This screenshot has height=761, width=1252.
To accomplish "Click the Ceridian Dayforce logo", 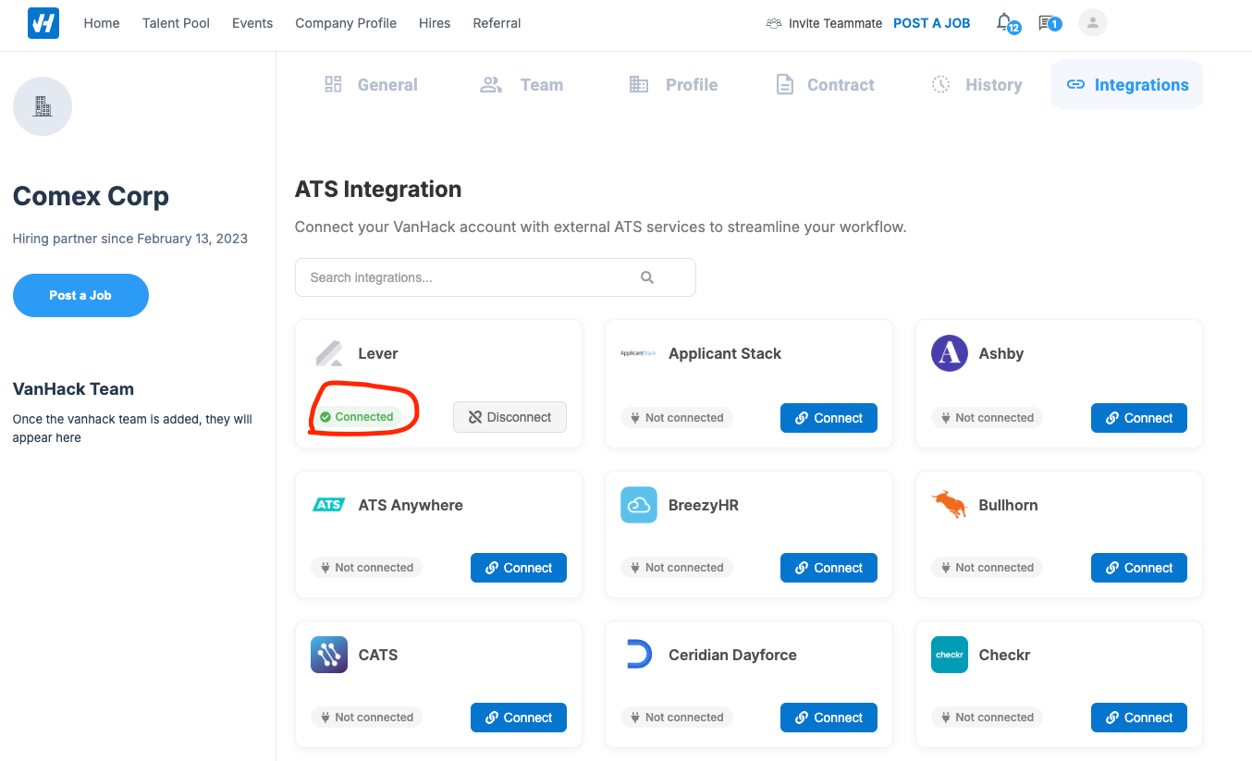I will tap(639, 655).
